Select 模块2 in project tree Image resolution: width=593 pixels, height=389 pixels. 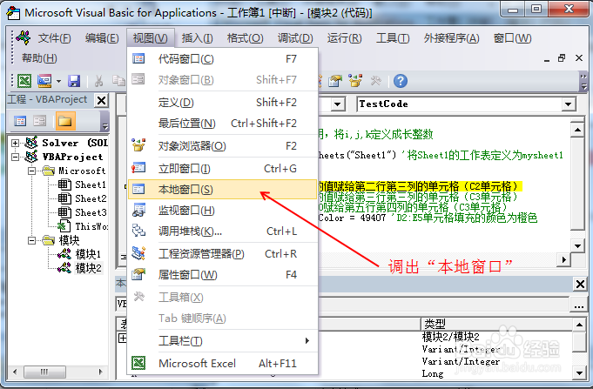pos(88,268)
